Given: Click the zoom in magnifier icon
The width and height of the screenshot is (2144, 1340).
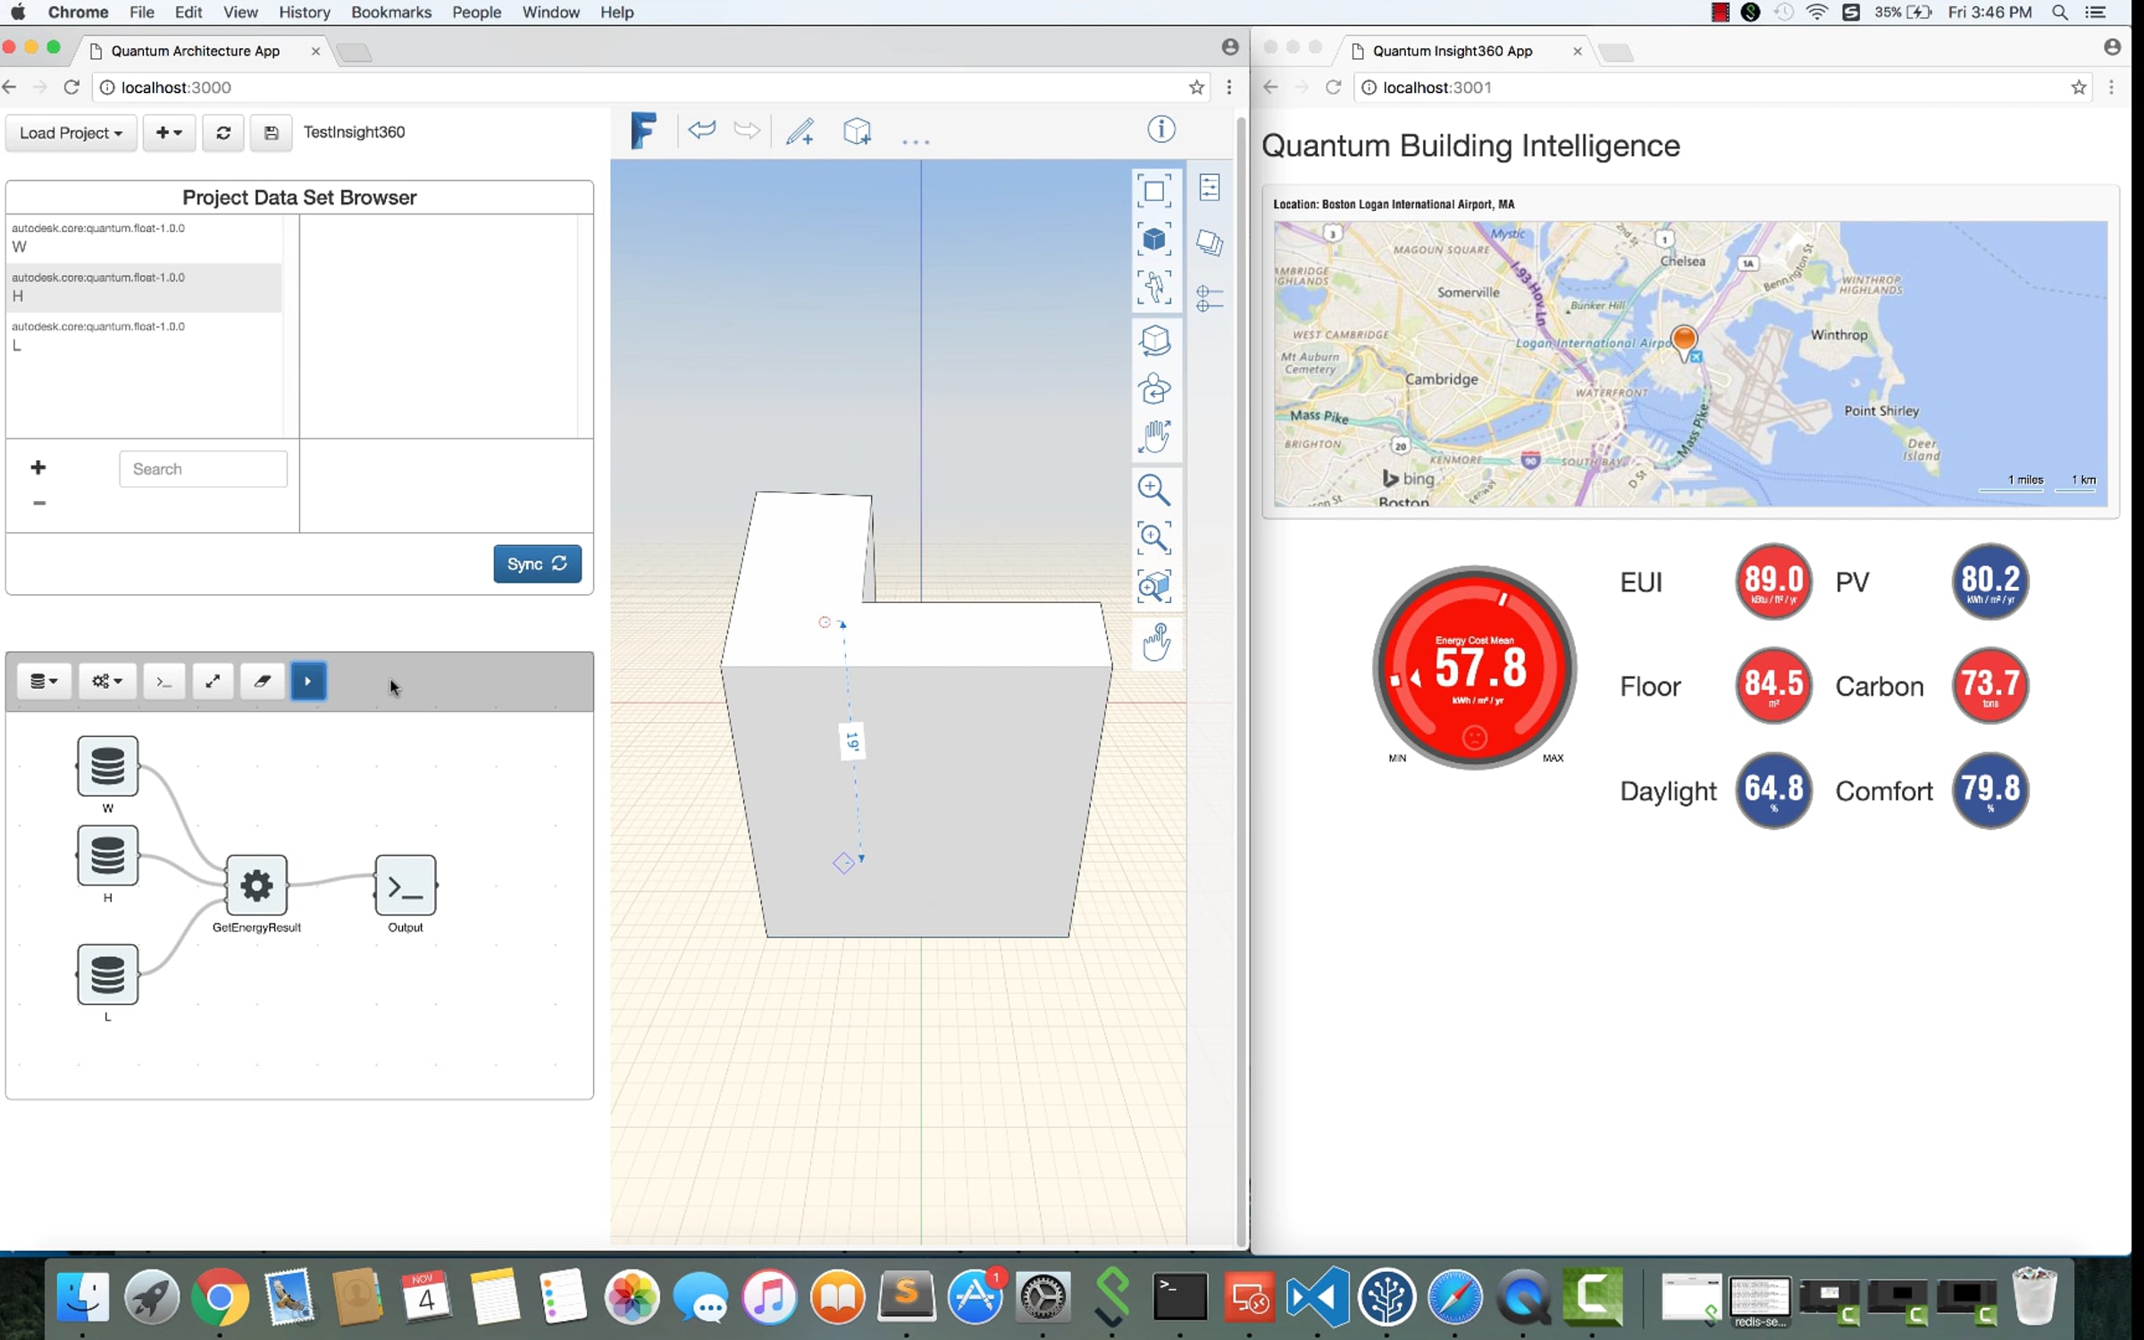Looking at the screenshot, I should tap(1154, 489).
